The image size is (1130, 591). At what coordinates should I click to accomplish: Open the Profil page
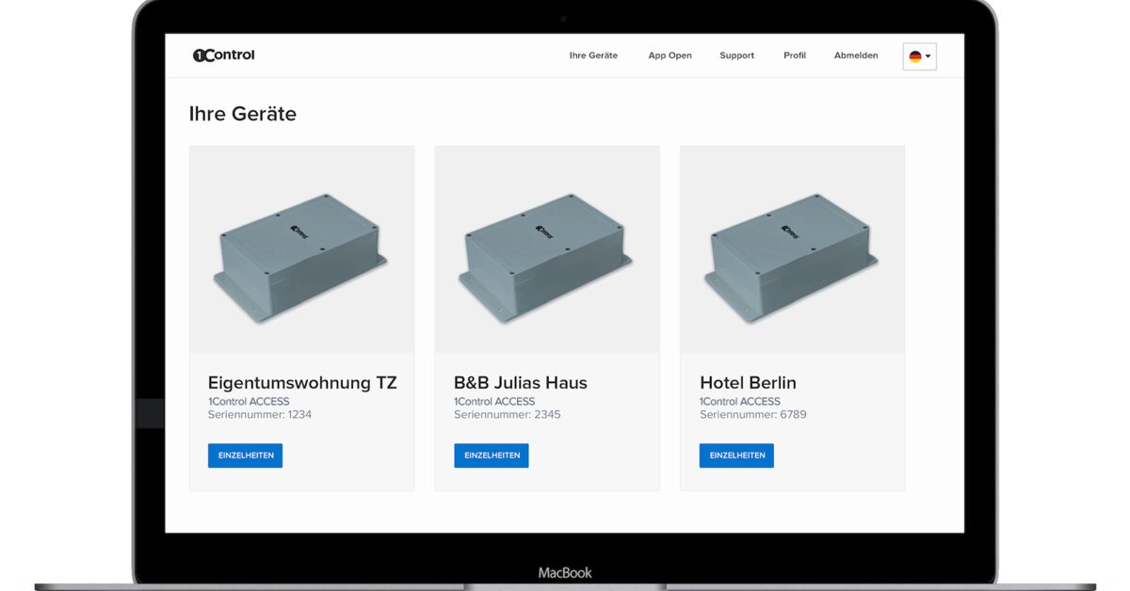point(795,56)
